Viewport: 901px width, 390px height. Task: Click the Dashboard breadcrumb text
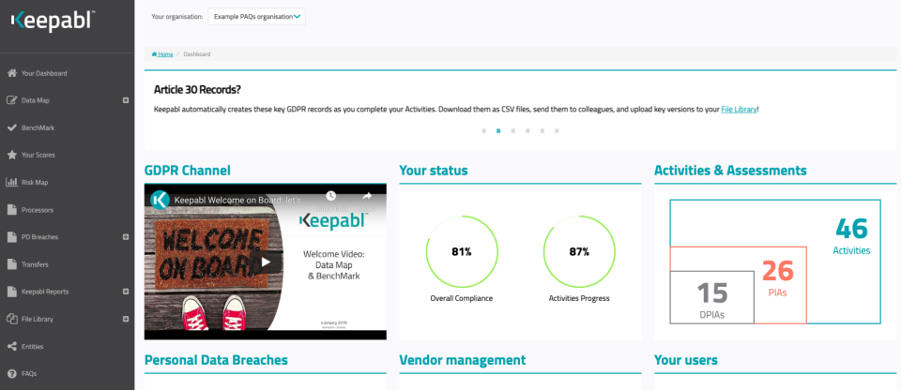(x=196, y=54)
